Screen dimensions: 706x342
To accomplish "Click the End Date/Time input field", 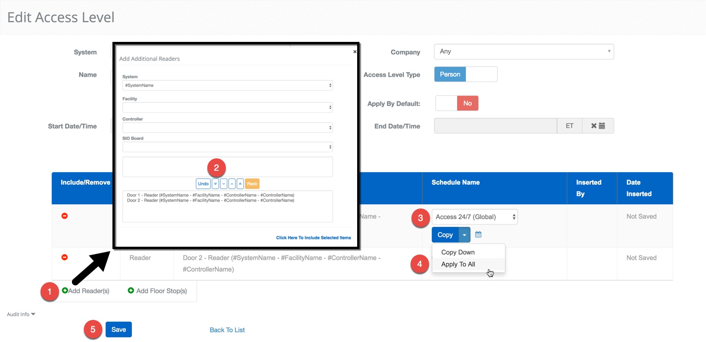I will (495, 126).
